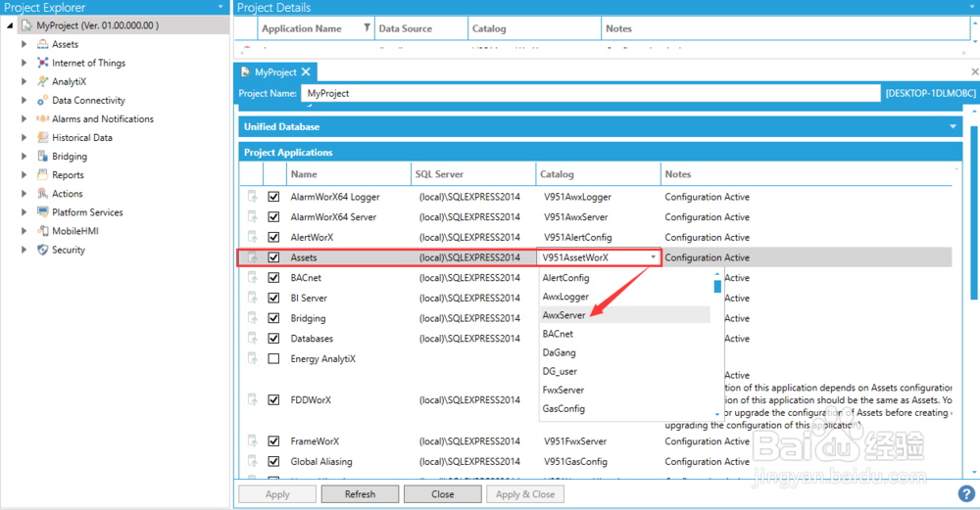This screenshot has width=980, height=510.
Task: Click the Actions tree icon
Action: click(42, 194)
